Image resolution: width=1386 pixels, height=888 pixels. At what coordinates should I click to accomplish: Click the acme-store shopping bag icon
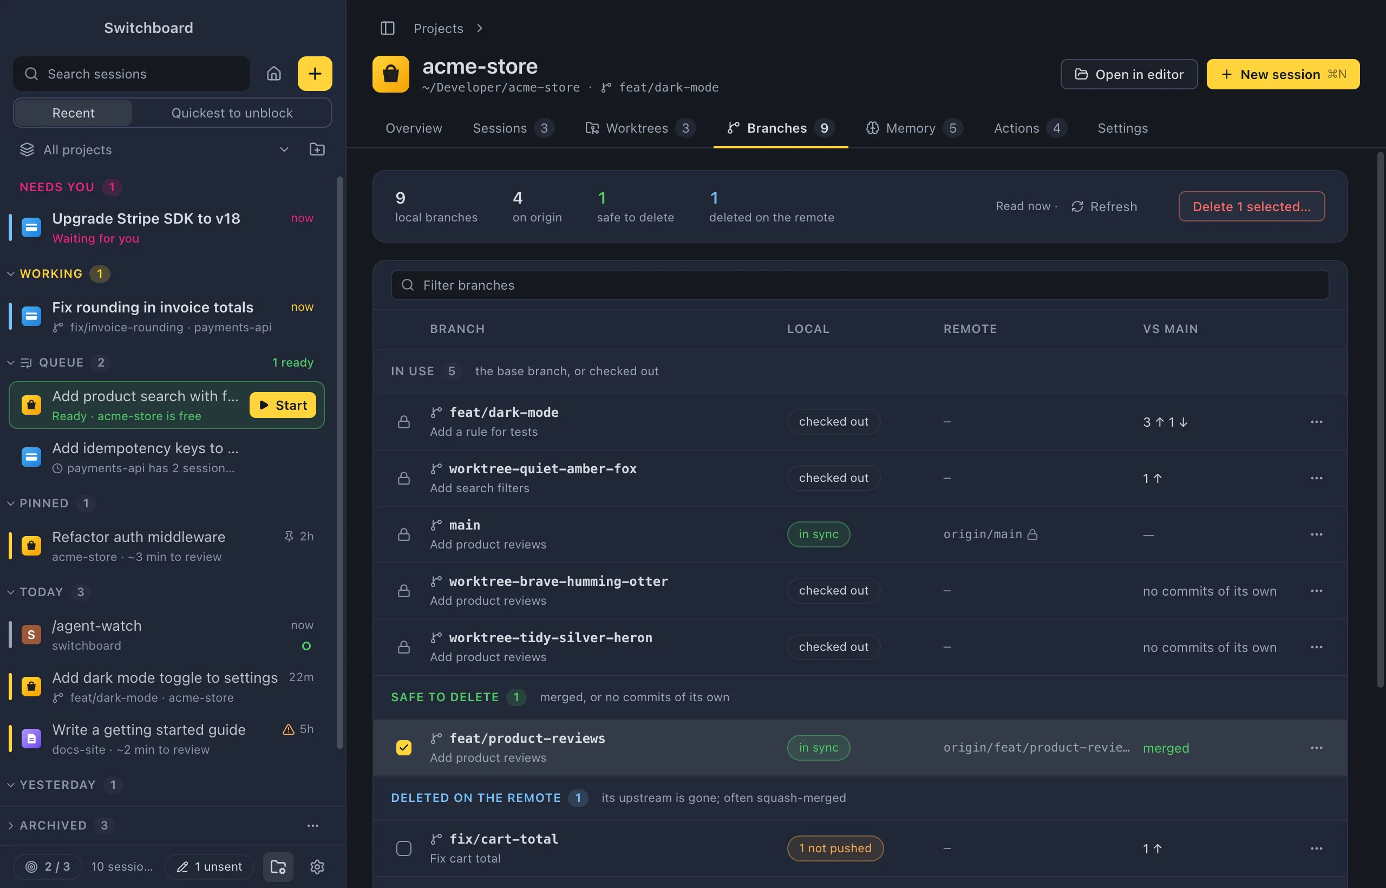pos(391,74)
